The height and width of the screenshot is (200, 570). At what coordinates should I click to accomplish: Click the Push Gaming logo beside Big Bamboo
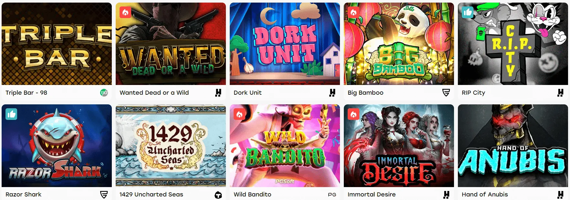446,93
